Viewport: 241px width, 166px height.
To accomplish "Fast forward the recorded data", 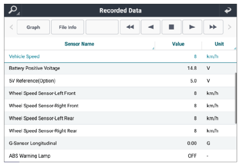I will [213, 27].
